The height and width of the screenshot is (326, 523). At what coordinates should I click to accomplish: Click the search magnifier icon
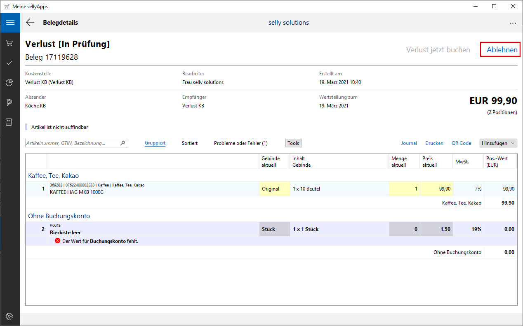(x=123, y=143)
